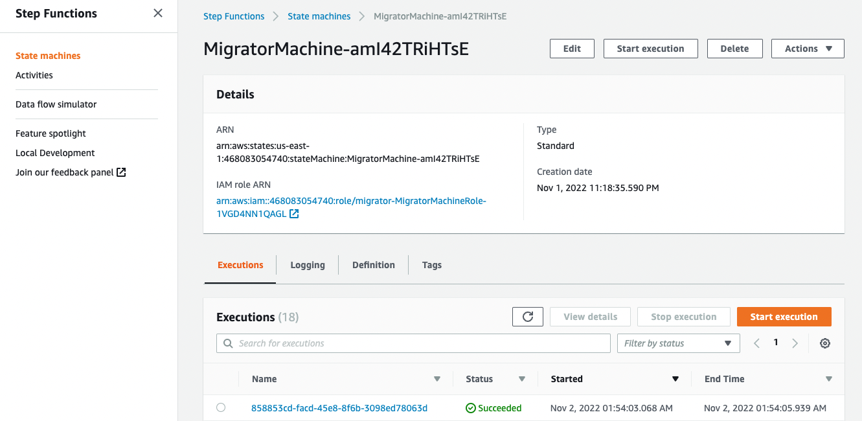Open executions table settings gear

click(825, 343)
